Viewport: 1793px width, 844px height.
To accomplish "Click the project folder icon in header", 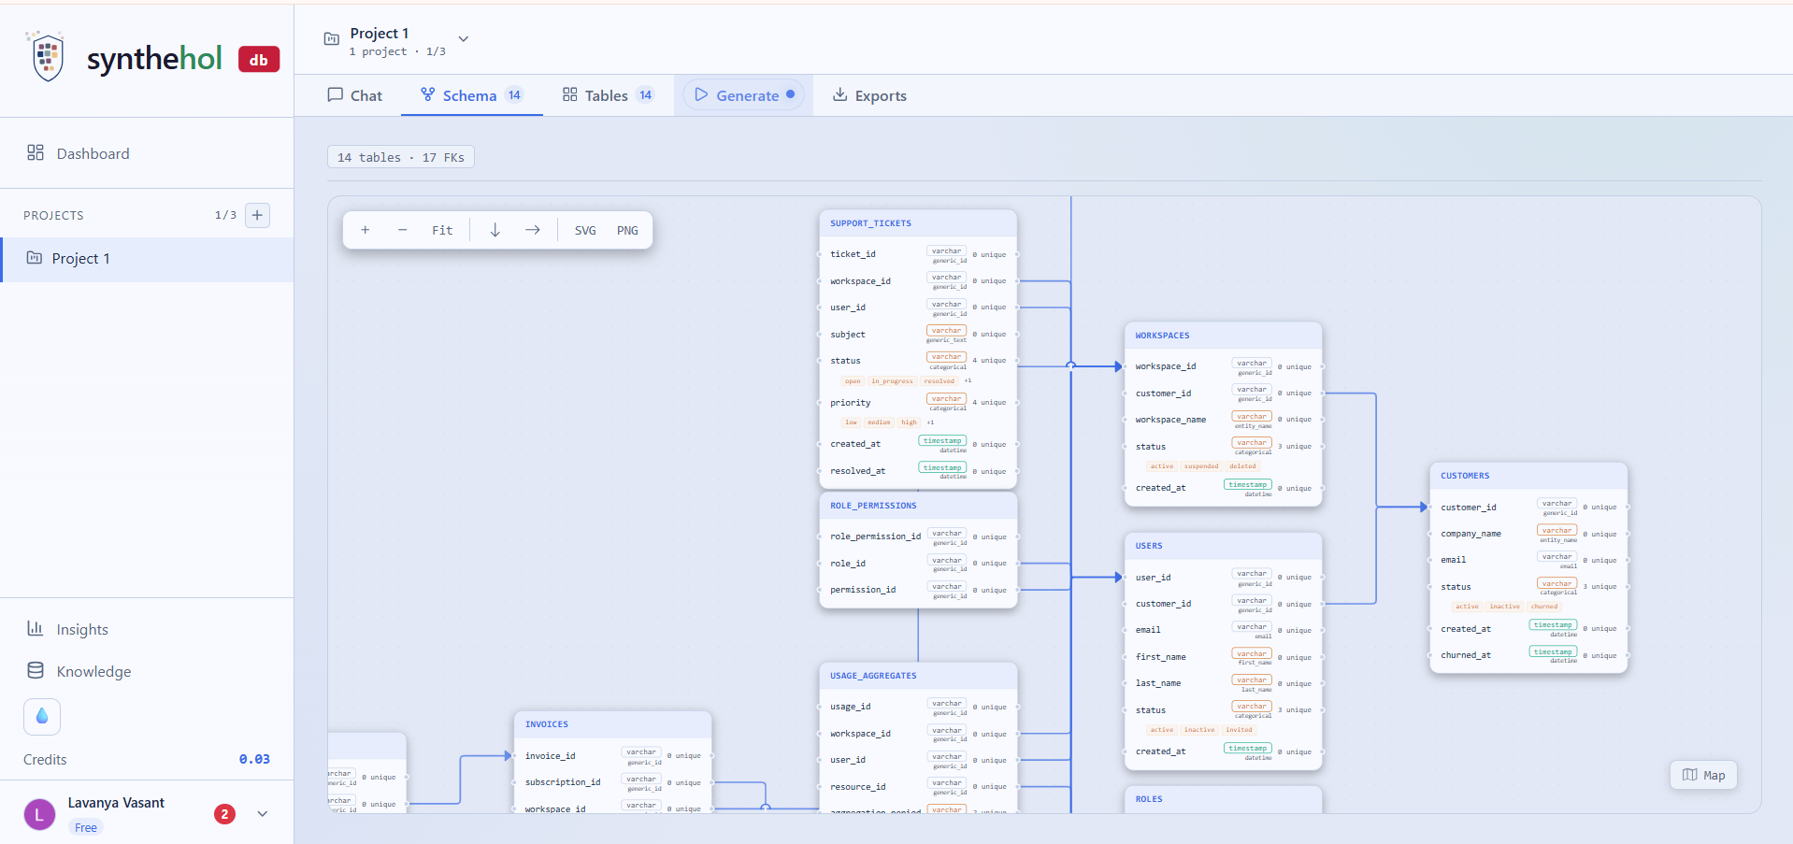I will coord(331,39).
